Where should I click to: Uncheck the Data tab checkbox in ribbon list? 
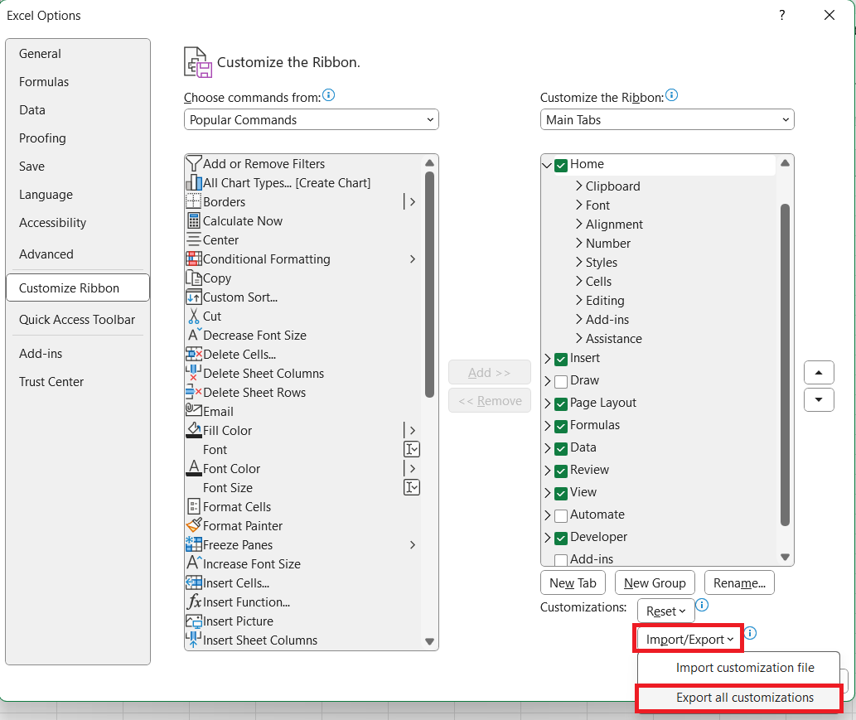pos(561,449)
